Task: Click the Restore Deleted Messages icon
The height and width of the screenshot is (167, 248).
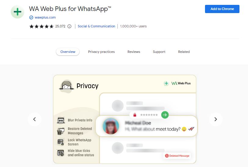Action: [x=61, y=131]
